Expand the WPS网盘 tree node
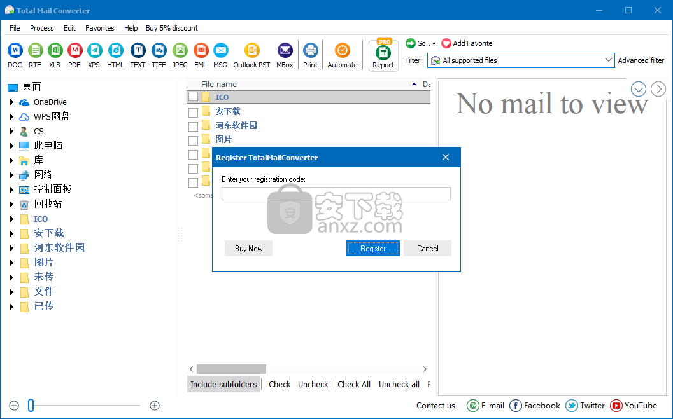The image size is (673, 419). (x=11, y=116)
